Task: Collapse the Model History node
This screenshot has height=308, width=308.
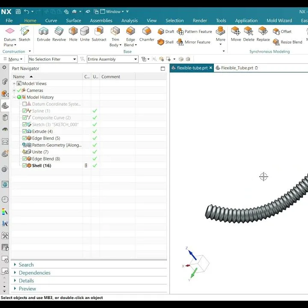Action: coord(14,97)
